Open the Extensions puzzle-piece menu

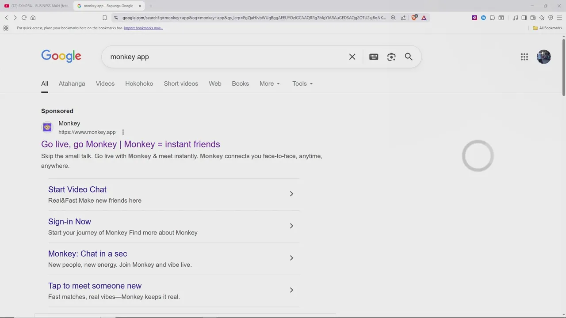(492, 18)
